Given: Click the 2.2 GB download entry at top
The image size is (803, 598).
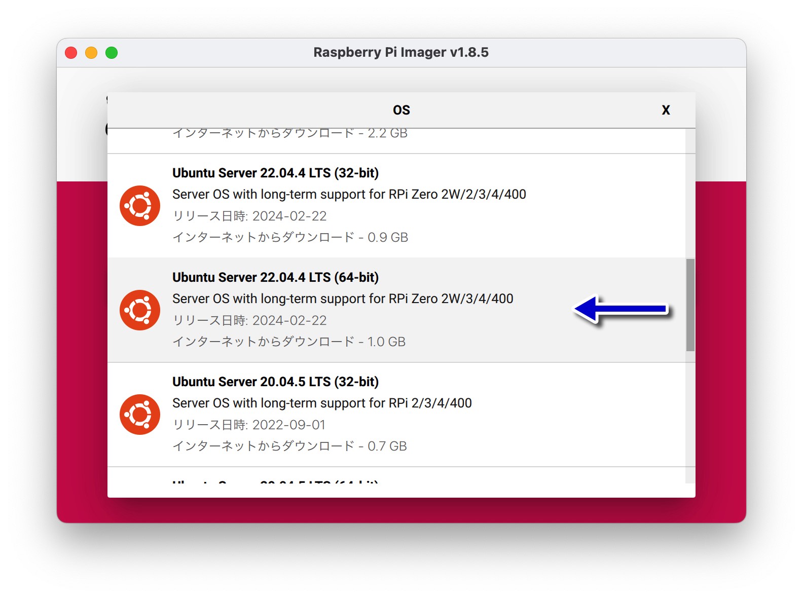Looking at the screenshot, I should point(290,133).
